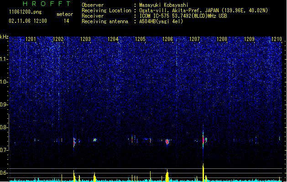Click the 0.7 kHz axis label
Image resolution: width=287 pixels, height=182 pixels.
4,150
